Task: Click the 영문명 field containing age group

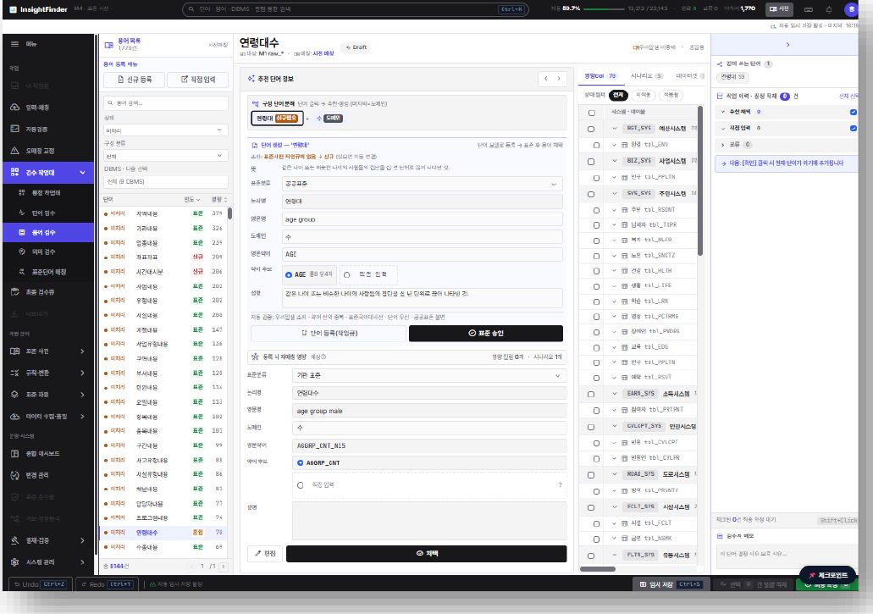Action: click(422, 219)
